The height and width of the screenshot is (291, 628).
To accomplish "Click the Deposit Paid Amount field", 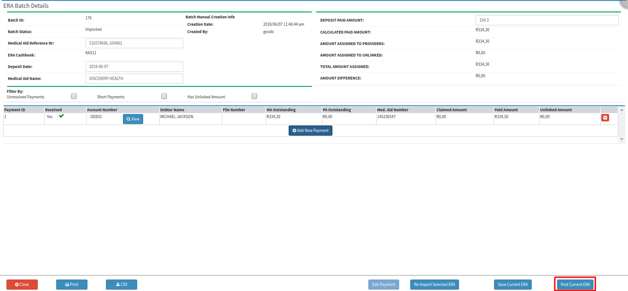I will (x=547, y=20).
